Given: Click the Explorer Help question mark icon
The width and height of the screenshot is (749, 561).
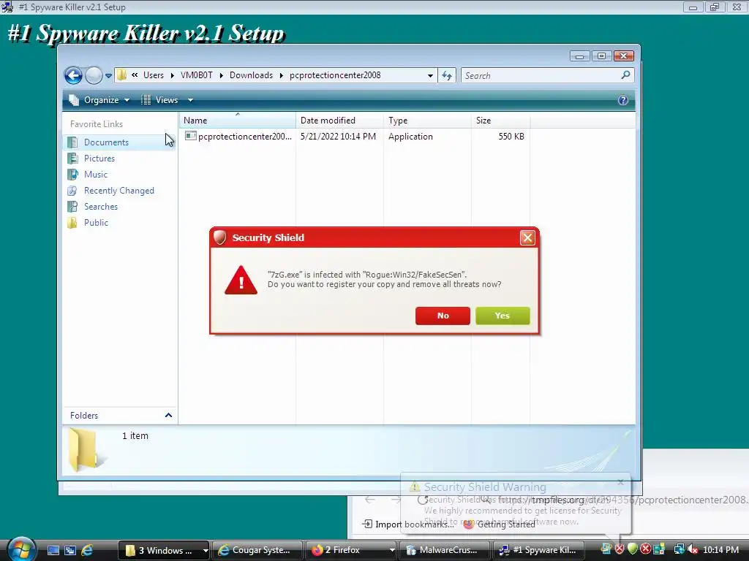Looking at the screenshot, I should click(x=623, y=99).
